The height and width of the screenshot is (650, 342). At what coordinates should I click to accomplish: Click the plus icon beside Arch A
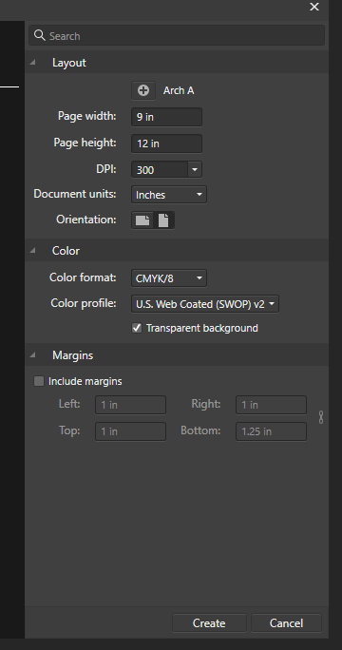[x=143, y=90]
